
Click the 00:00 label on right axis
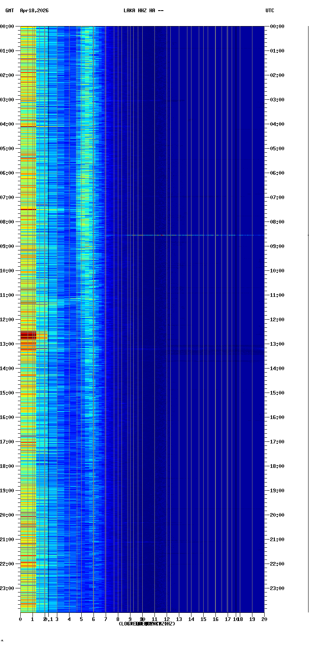(277, 26)
